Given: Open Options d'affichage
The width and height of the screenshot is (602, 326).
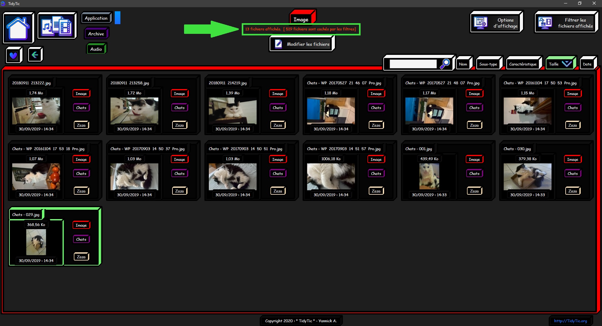Looking at the screenshot, I should click(x=496, y=23).
